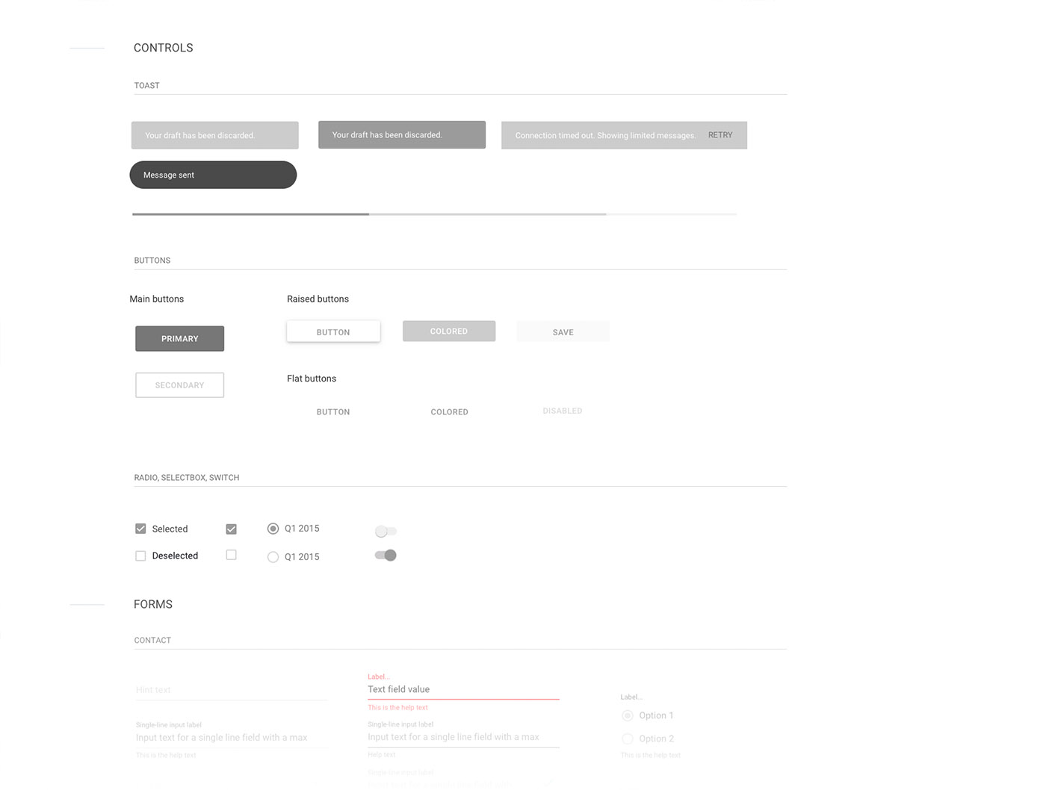Turn off the lower switch toggle
This screenshot has height=790, width=1046.
click(386, 555)
